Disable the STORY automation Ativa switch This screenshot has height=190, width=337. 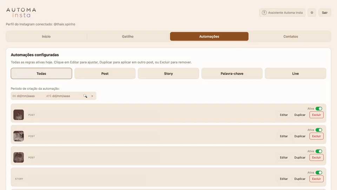[x=319, y=172]
